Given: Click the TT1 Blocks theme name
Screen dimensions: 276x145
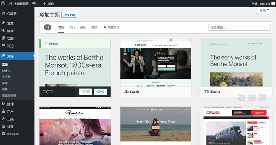Looking at the screenshot, I should click(212, 92).
